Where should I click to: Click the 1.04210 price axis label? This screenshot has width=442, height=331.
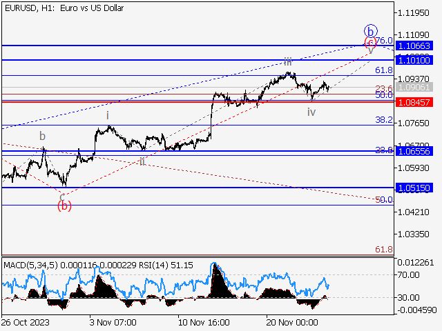[x=413, y=212]
